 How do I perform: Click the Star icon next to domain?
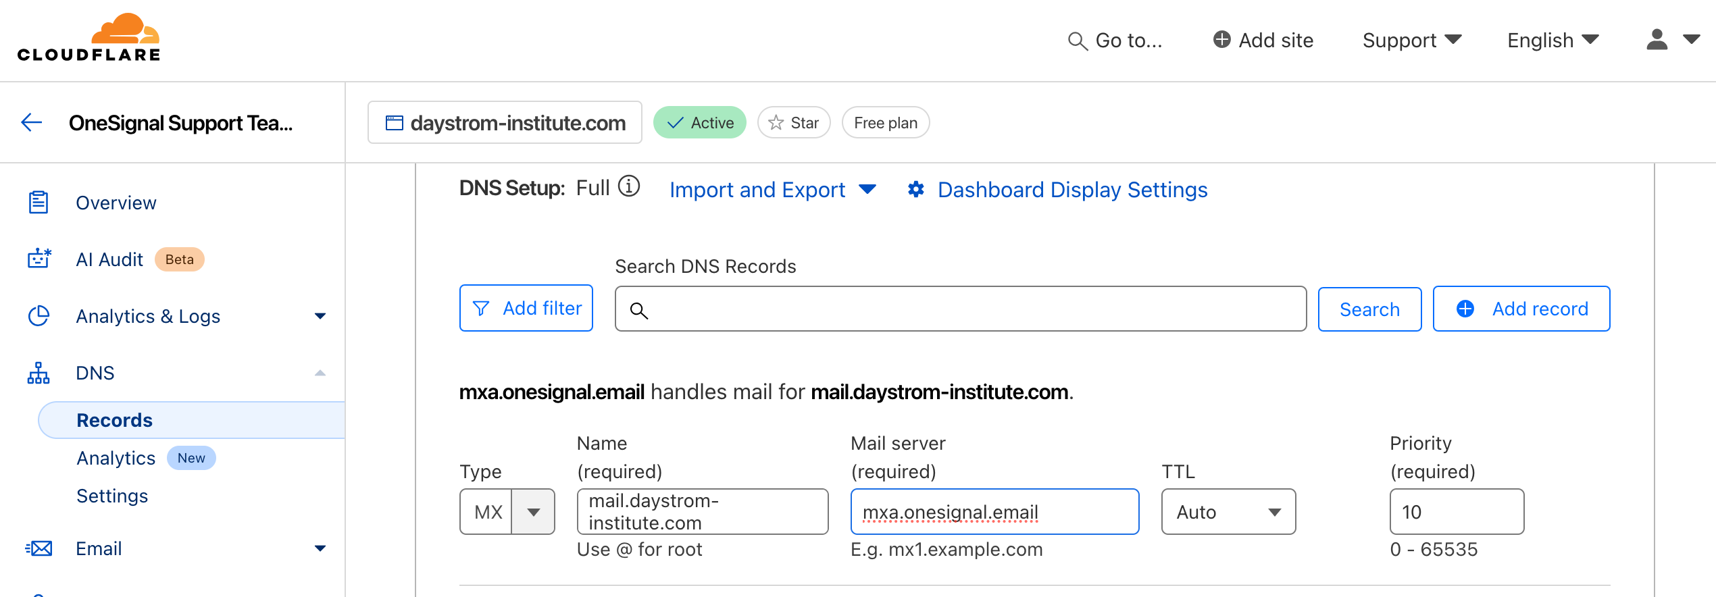click(776, 123)
